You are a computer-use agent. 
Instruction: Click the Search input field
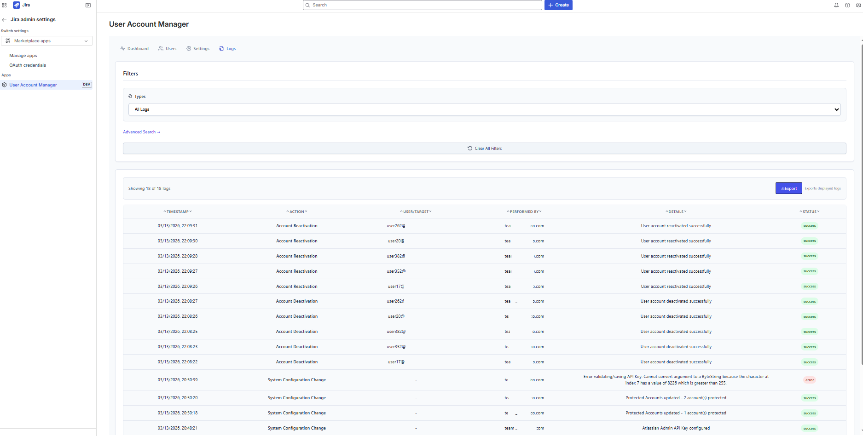422,5
